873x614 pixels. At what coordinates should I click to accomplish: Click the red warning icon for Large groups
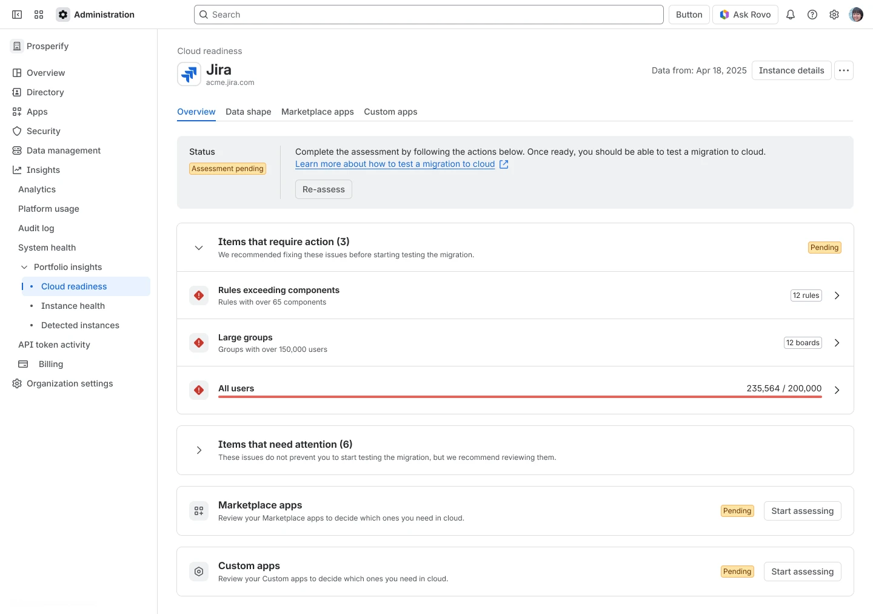[x=199, y=343]
